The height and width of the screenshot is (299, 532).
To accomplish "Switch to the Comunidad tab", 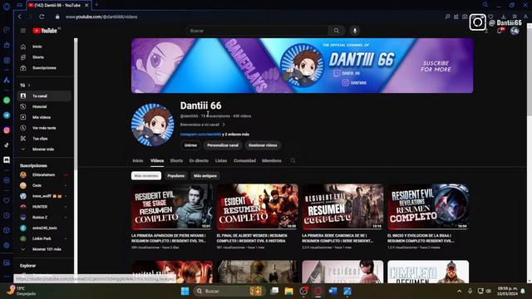I will 244,160.
